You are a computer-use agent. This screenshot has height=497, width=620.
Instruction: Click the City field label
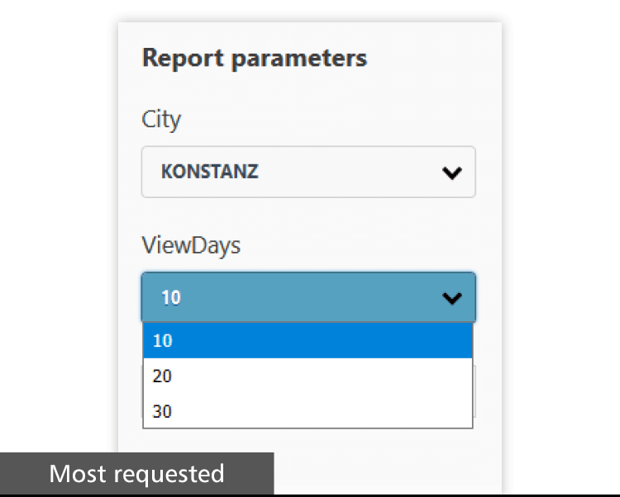click(x=161, y=120)
